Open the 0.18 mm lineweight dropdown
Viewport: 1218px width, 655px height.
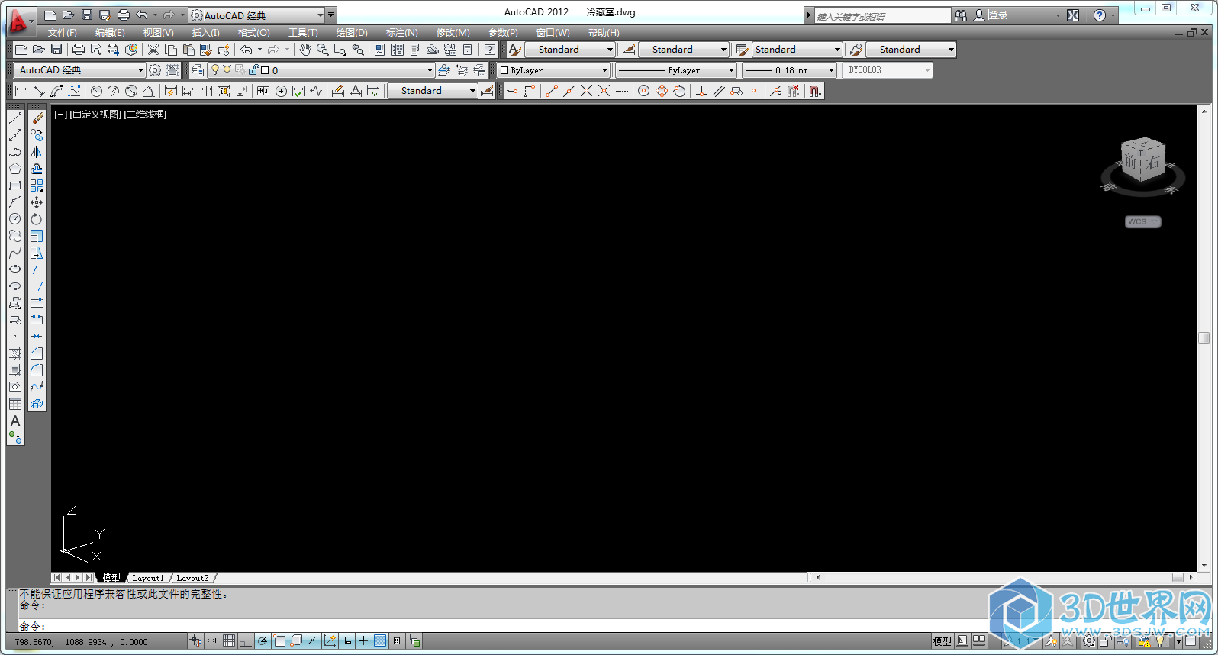tap(789, 70)
